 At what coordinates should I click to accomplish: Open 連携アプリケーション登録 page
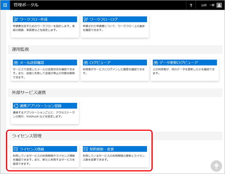41,106
